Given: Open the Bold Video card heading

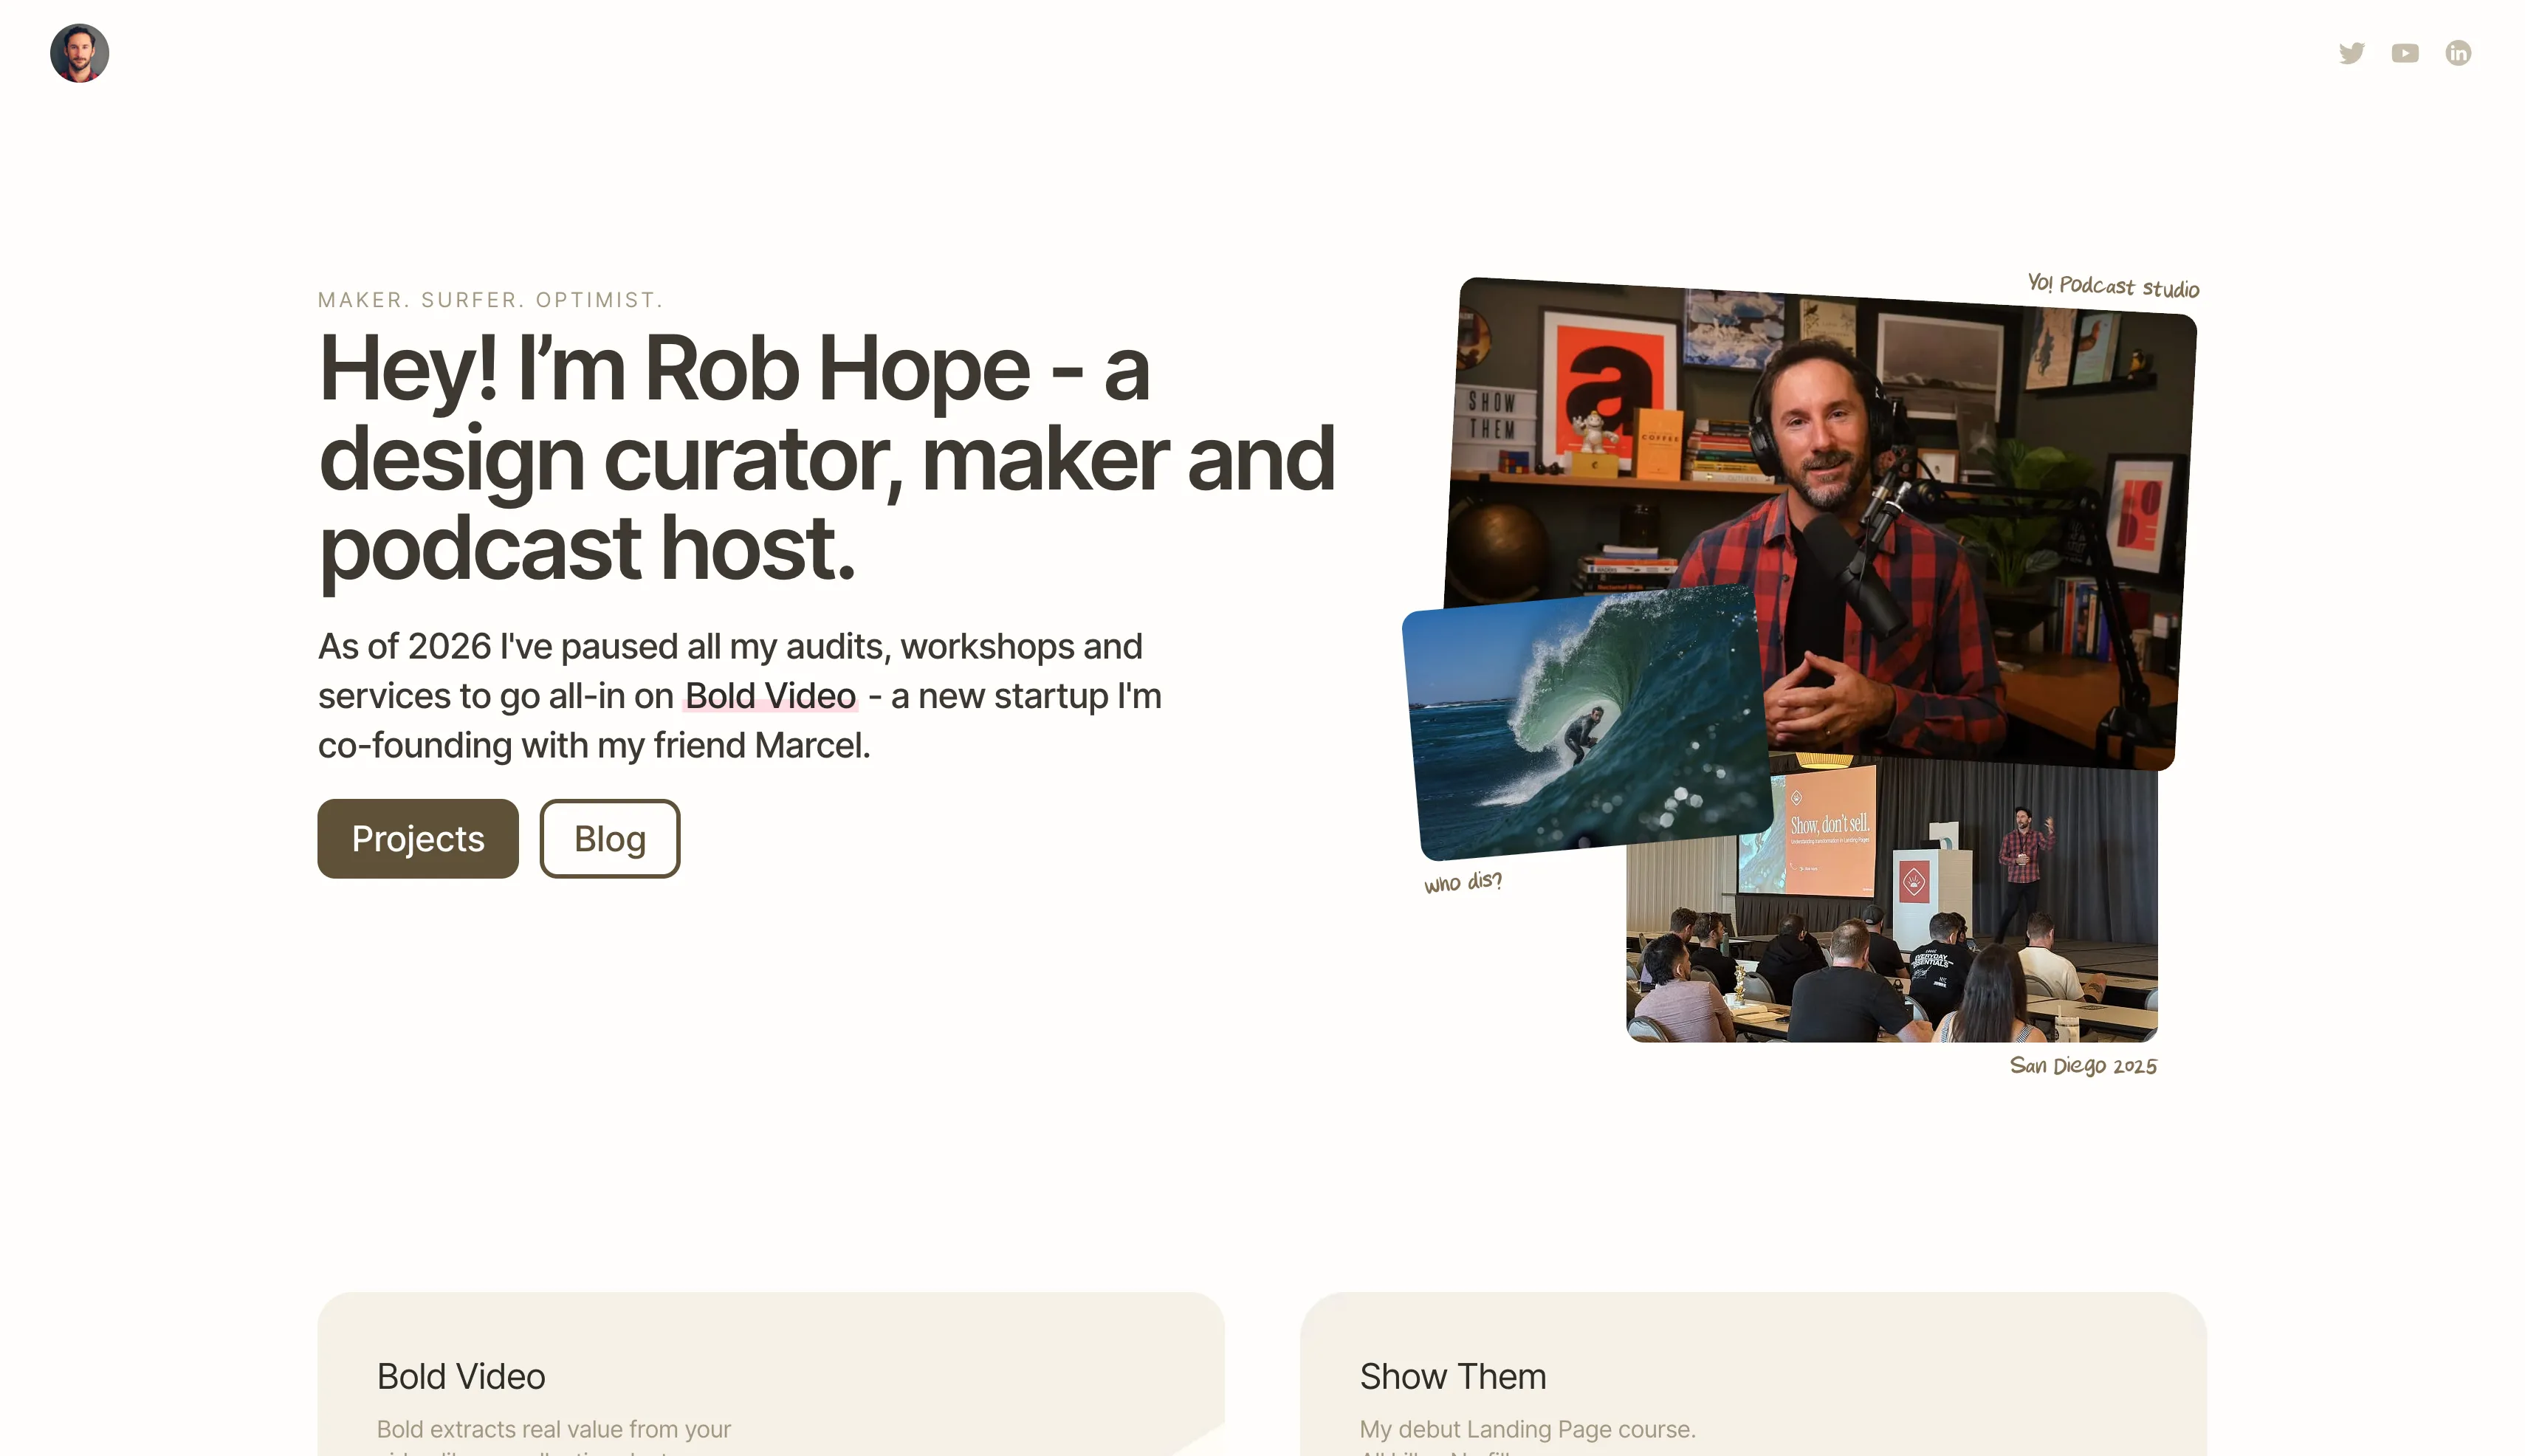Looking at the screenshot, I should (461, 1376).
